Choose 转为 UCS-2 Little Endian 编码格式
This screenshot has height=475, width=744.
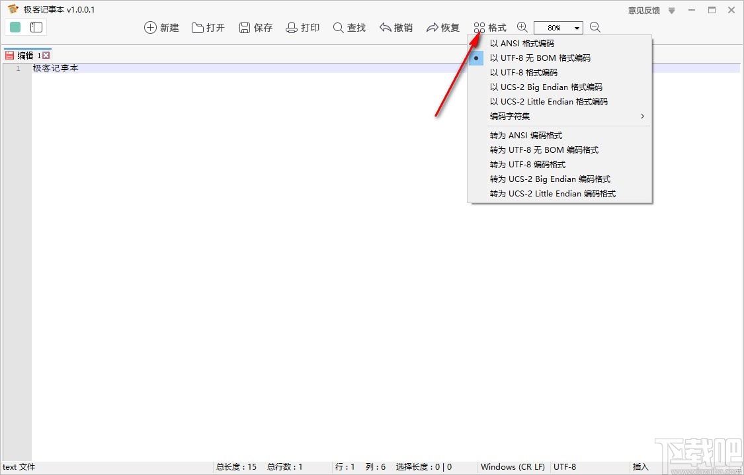(559, 194)
